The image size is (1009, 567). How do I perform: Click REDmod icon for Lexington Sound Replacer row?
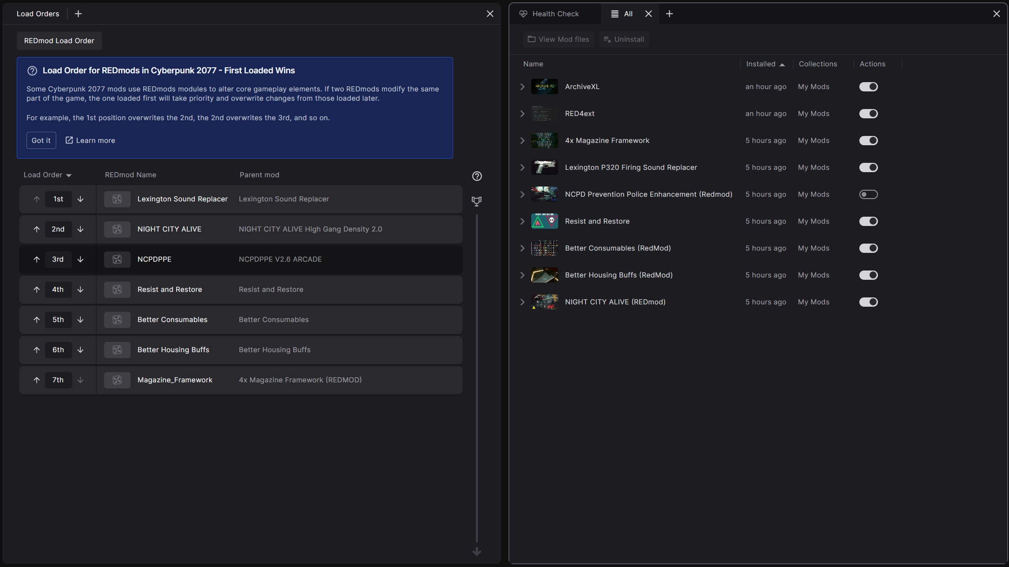click(x=117, y=199)
